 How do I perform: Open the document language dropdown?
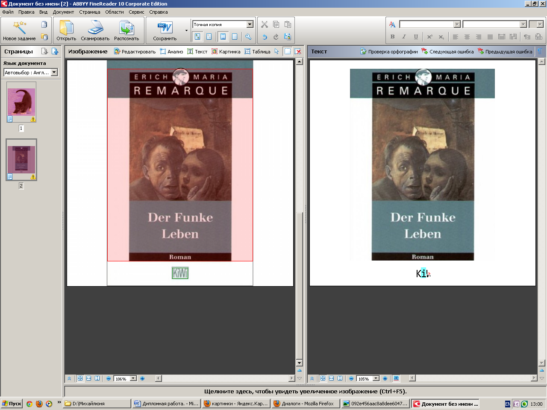[x=54, y=73]
